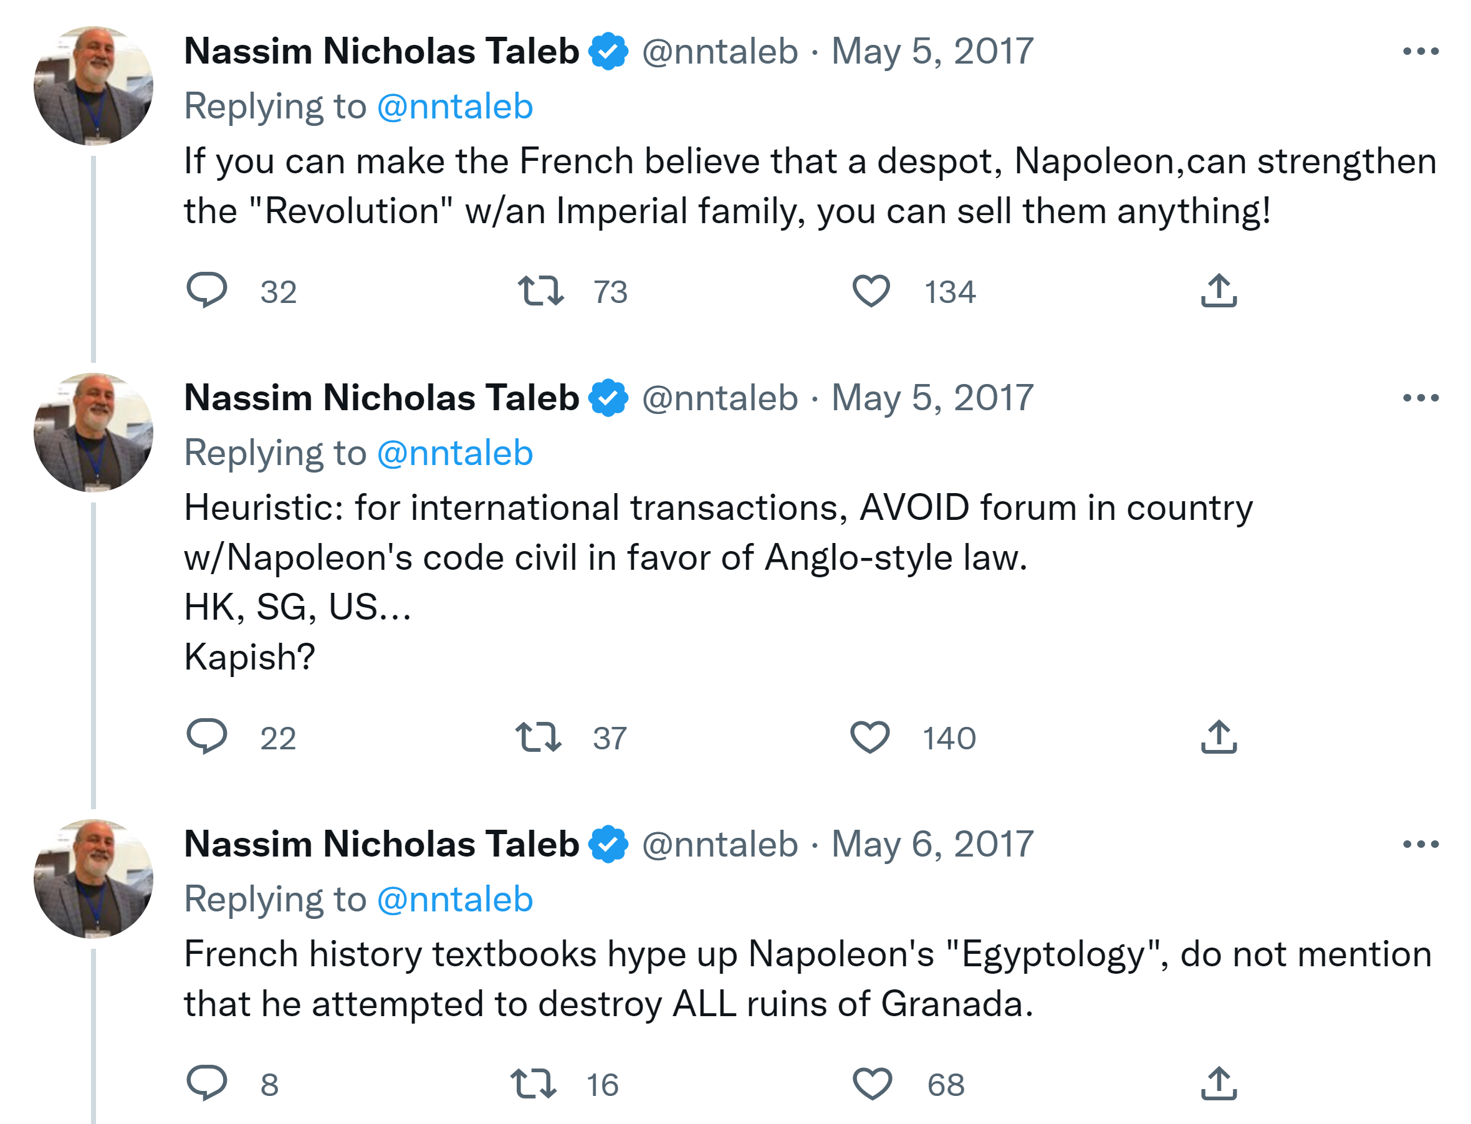Open more options on first tweet

1420,52
